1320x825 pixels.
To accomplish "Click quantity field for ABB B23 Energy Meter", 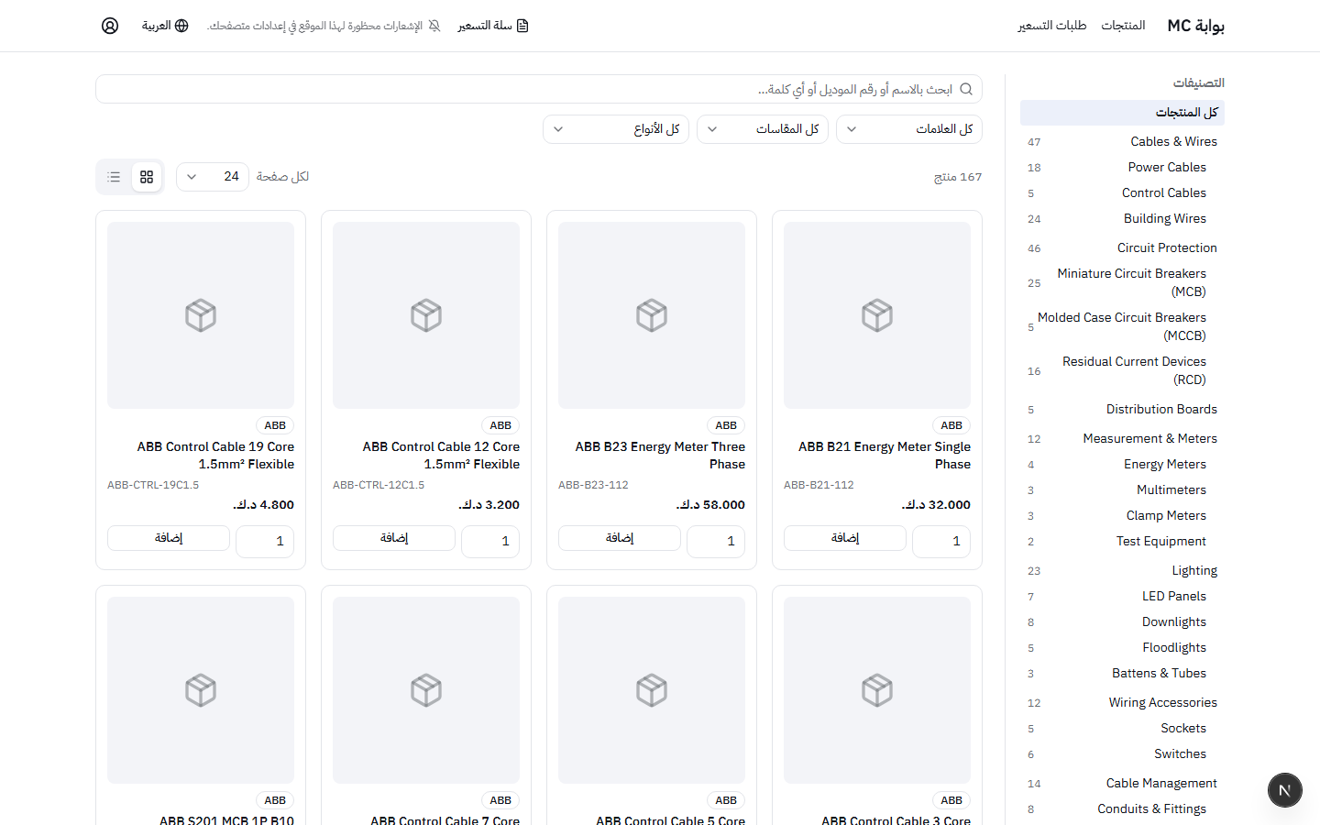I will click(x=716, y=541).
